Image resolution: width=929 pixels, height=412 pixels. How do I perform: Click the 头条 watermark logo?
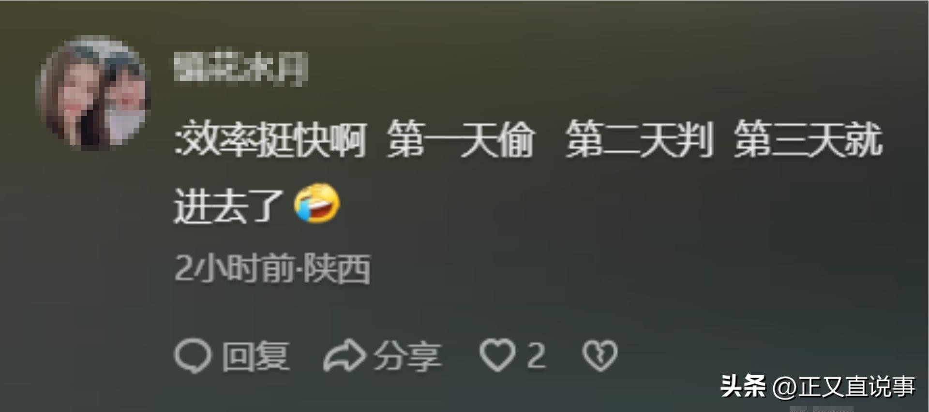coord(743,386)
